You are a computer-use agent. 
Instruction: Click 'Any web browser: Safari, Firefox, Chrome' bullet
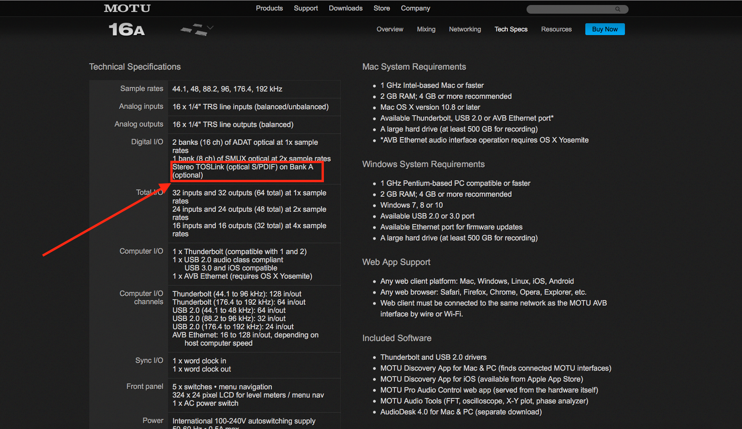(483, 292)
